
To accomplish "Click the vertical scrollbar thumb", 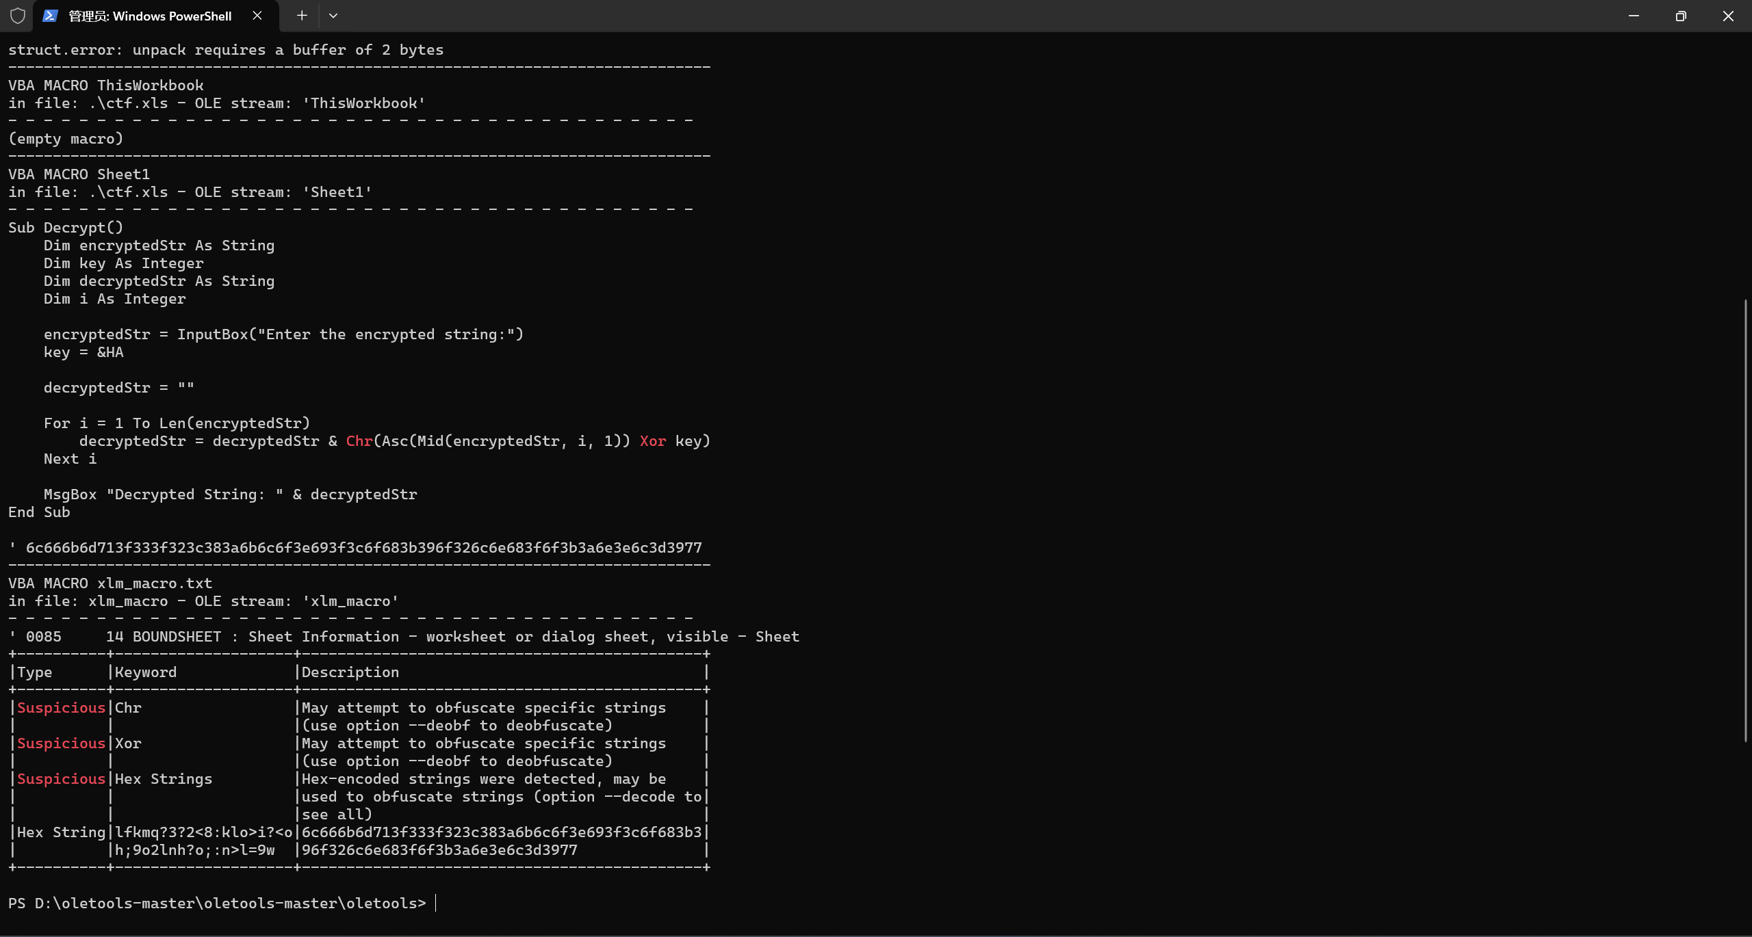I will click(x=1746, y=520).
